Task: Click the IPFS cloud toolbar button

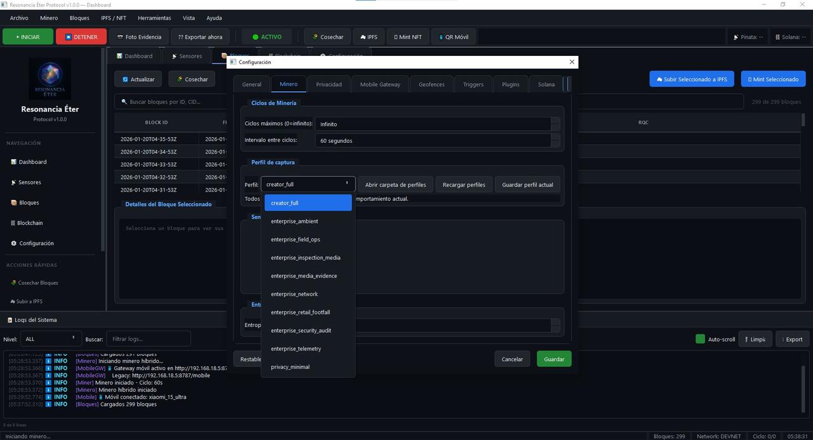Action: (368, 37)
